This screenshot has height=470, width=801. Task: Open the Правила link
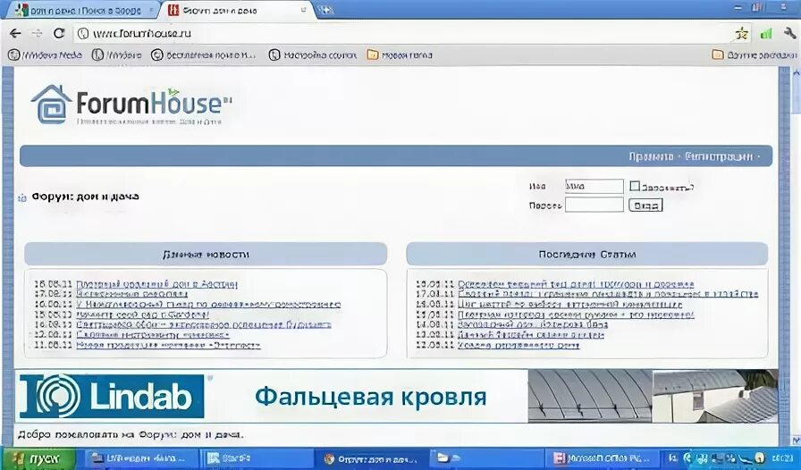(x=651, y=156)
